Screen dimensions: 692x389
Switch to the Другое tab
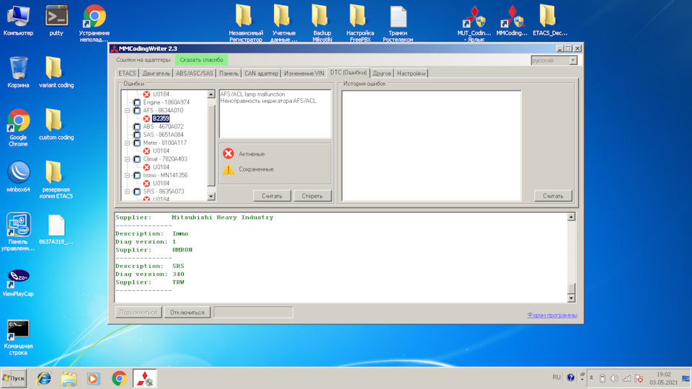click(x=382, y=73)
